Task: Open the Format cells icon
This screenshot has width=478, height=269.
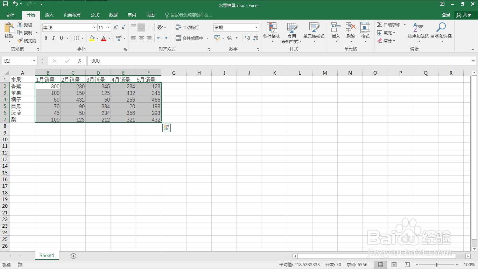Action: point(365,28)
